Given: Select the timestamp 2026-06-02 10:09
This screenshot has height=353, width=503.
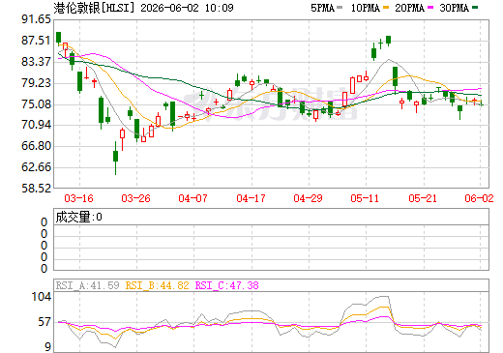Looking at the screenshot, I should coord(187,8).
